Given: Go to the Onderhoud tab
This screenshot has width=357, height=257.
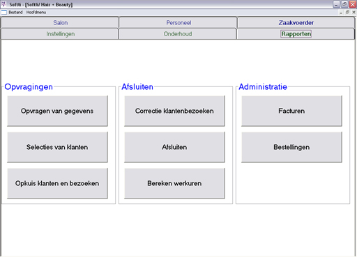Looking at the screenshot, I should click(x=178, y=34).
